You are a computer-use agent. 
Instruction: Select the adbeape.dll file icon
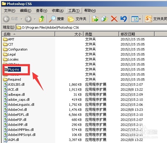[x=5, y=95]
